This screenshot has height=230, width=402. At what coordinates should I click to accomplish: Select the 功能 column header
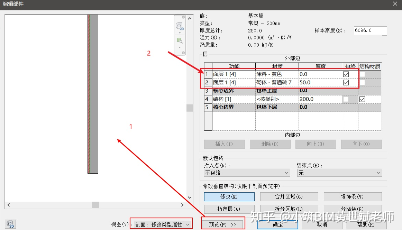(x=234, y=66)
